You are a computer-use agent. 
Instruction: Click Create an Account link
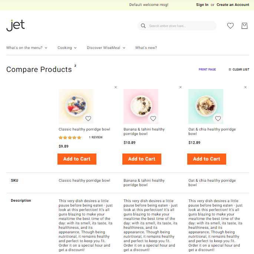pyautogui.click(x=233, y=5)
